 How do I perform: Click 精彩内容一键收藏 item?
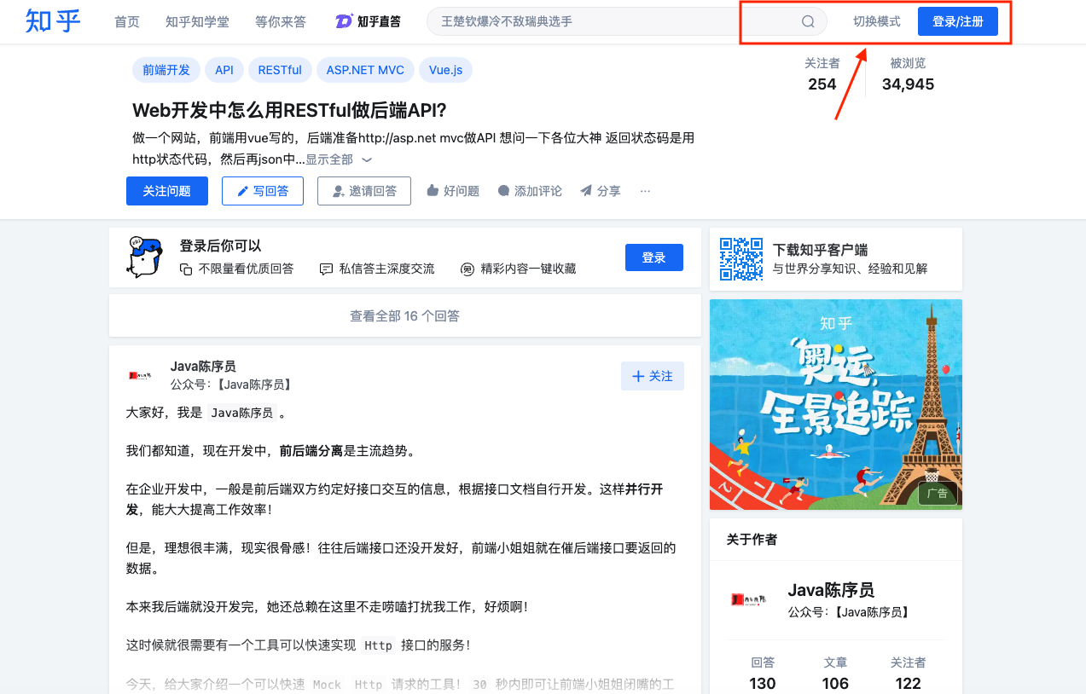click(519, 269)
